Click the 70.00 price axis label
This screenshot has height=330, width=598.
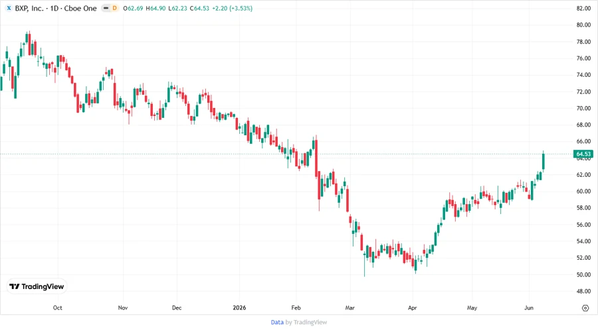[583, 109]
